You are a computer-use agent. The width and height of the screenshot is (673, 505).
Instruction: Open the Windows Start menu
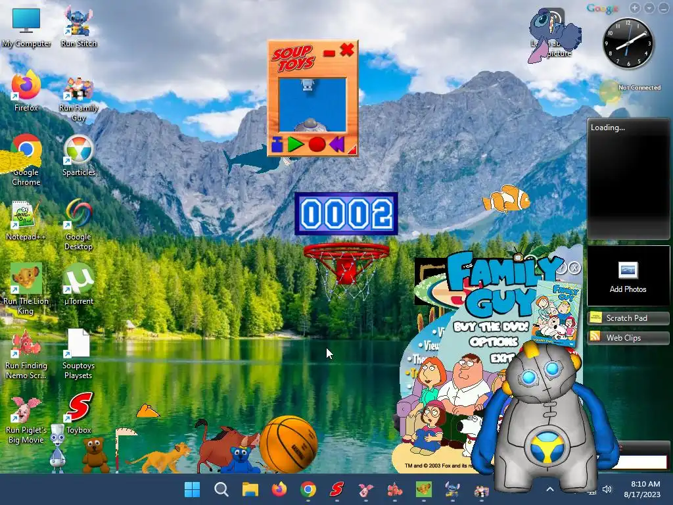click(193, 489)
